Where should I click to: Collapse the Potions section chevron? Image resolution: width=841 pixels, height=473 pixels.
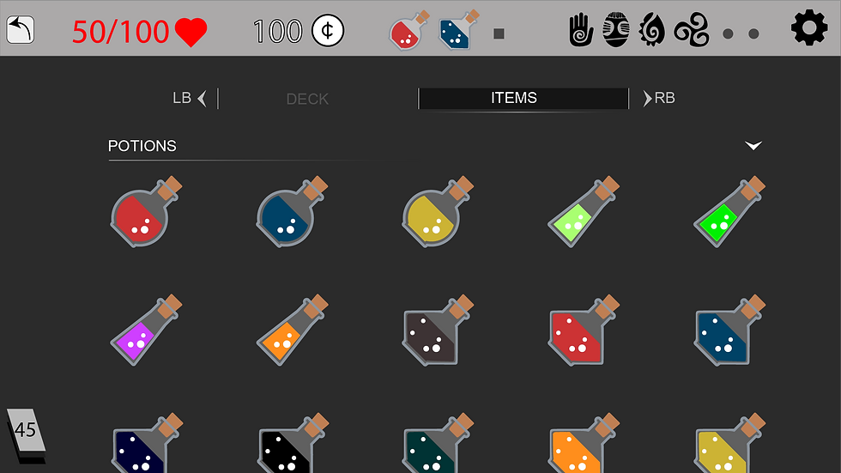point(753,145)
